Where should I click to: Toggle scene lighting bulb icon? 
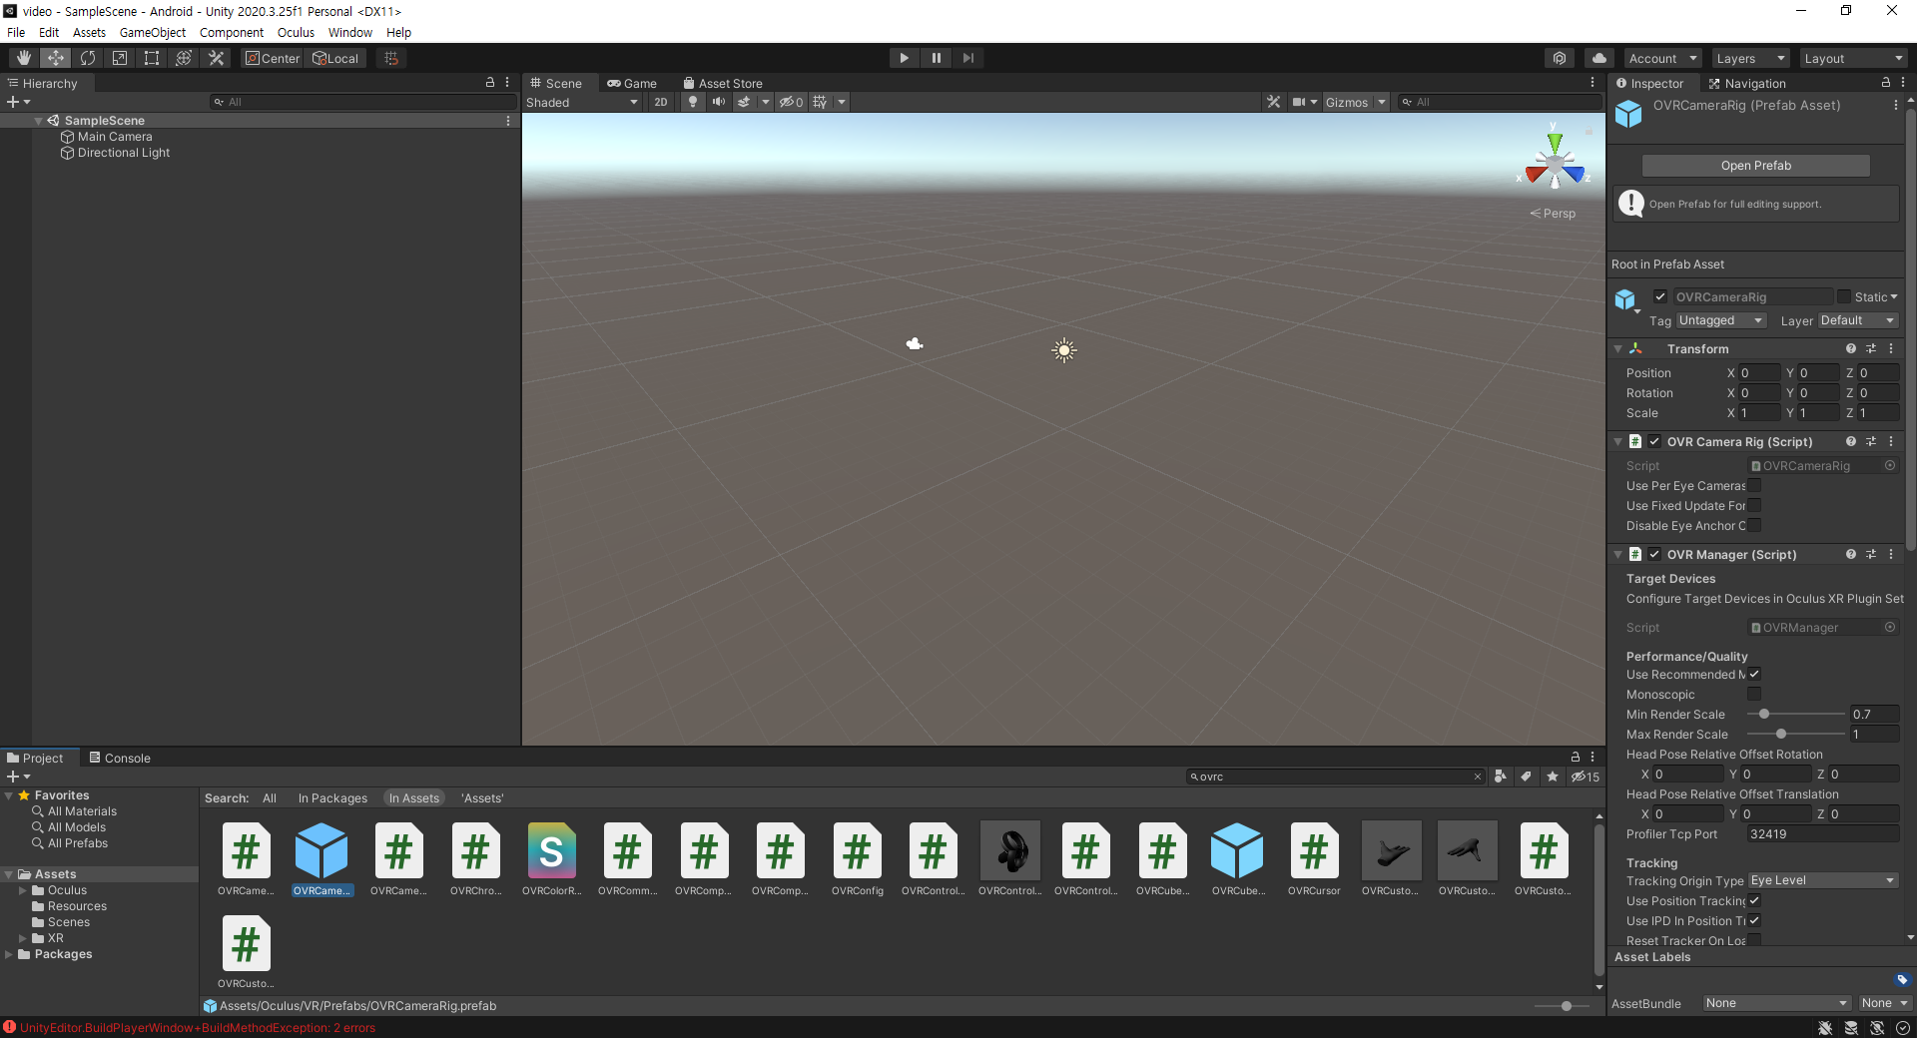tap(693, 102)
